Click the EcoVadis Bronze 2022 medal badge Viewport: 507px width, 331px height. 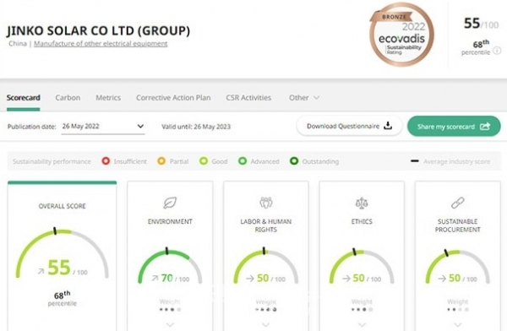(401, 35)
